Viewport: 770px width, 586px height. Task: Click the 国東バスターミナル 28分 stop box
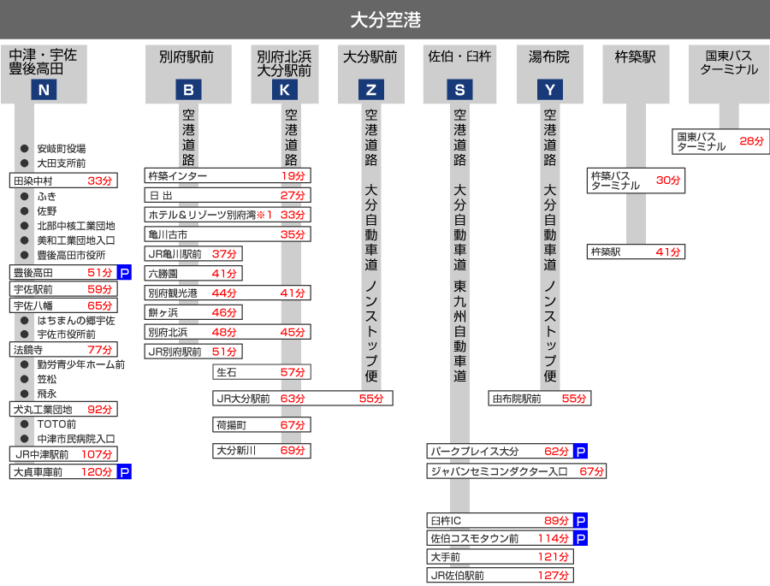tap(720, 141)
